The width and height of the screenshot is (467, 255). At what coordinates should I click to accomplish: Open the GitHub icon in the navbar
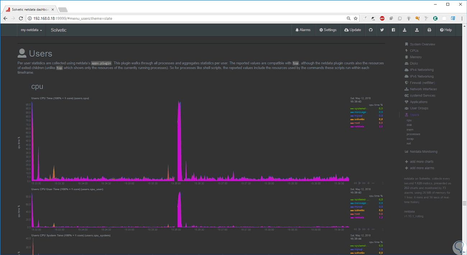pos(371,30)
